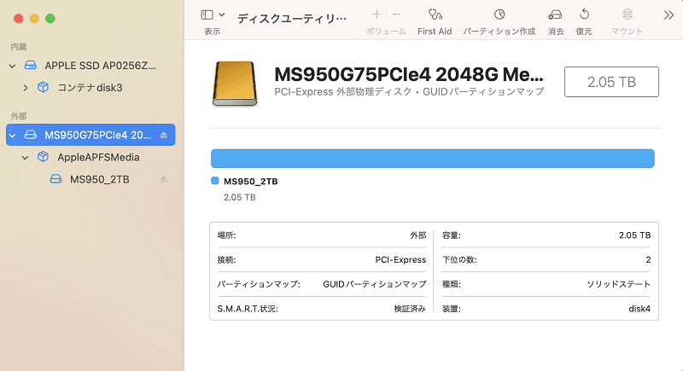This screenshot has width=683, height=371.
Task: Show more toolbar items via double chevron
Action: [668, 15]
